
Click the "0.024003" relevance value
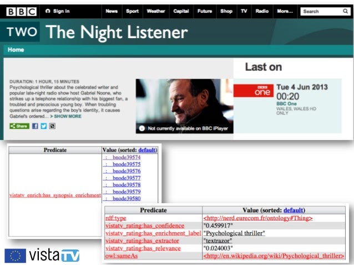pyautogui.click(x=218, y=248)
